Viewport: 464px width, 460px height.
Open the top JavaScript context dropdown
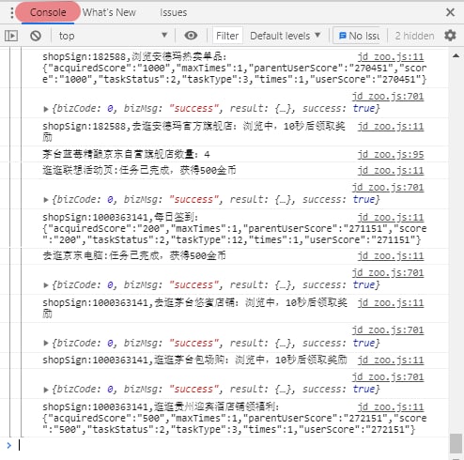[x=113, y=36]
